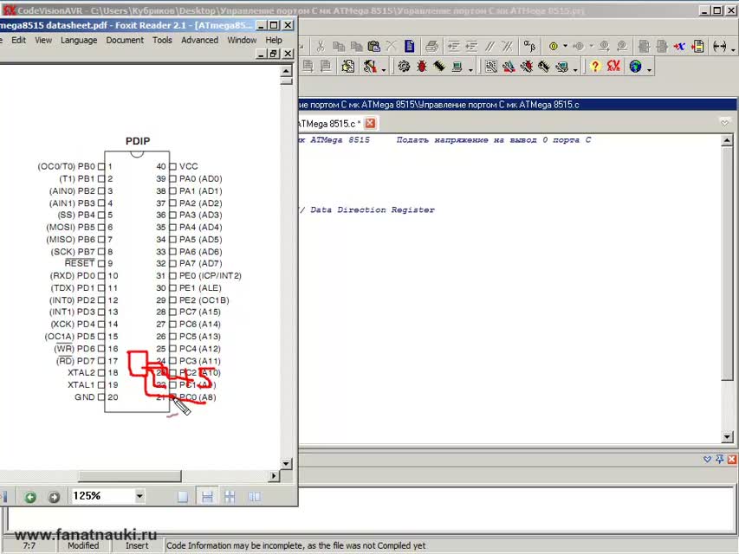Screen dimensions: 739x554
Task: Click Foxit horizontal scrollbar thumb
Action: (129, 476)
